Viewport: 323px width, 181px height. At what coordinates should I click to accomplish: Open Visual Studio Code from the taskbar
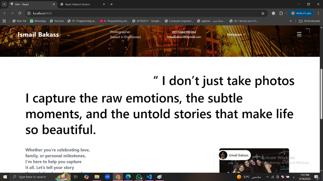pos(149,177)
